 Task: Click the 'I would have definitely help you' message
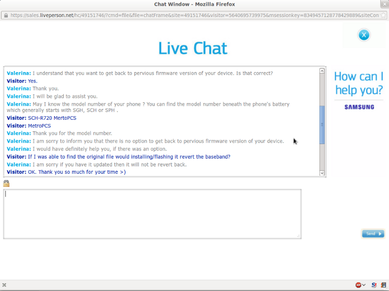tap(87, 149)
